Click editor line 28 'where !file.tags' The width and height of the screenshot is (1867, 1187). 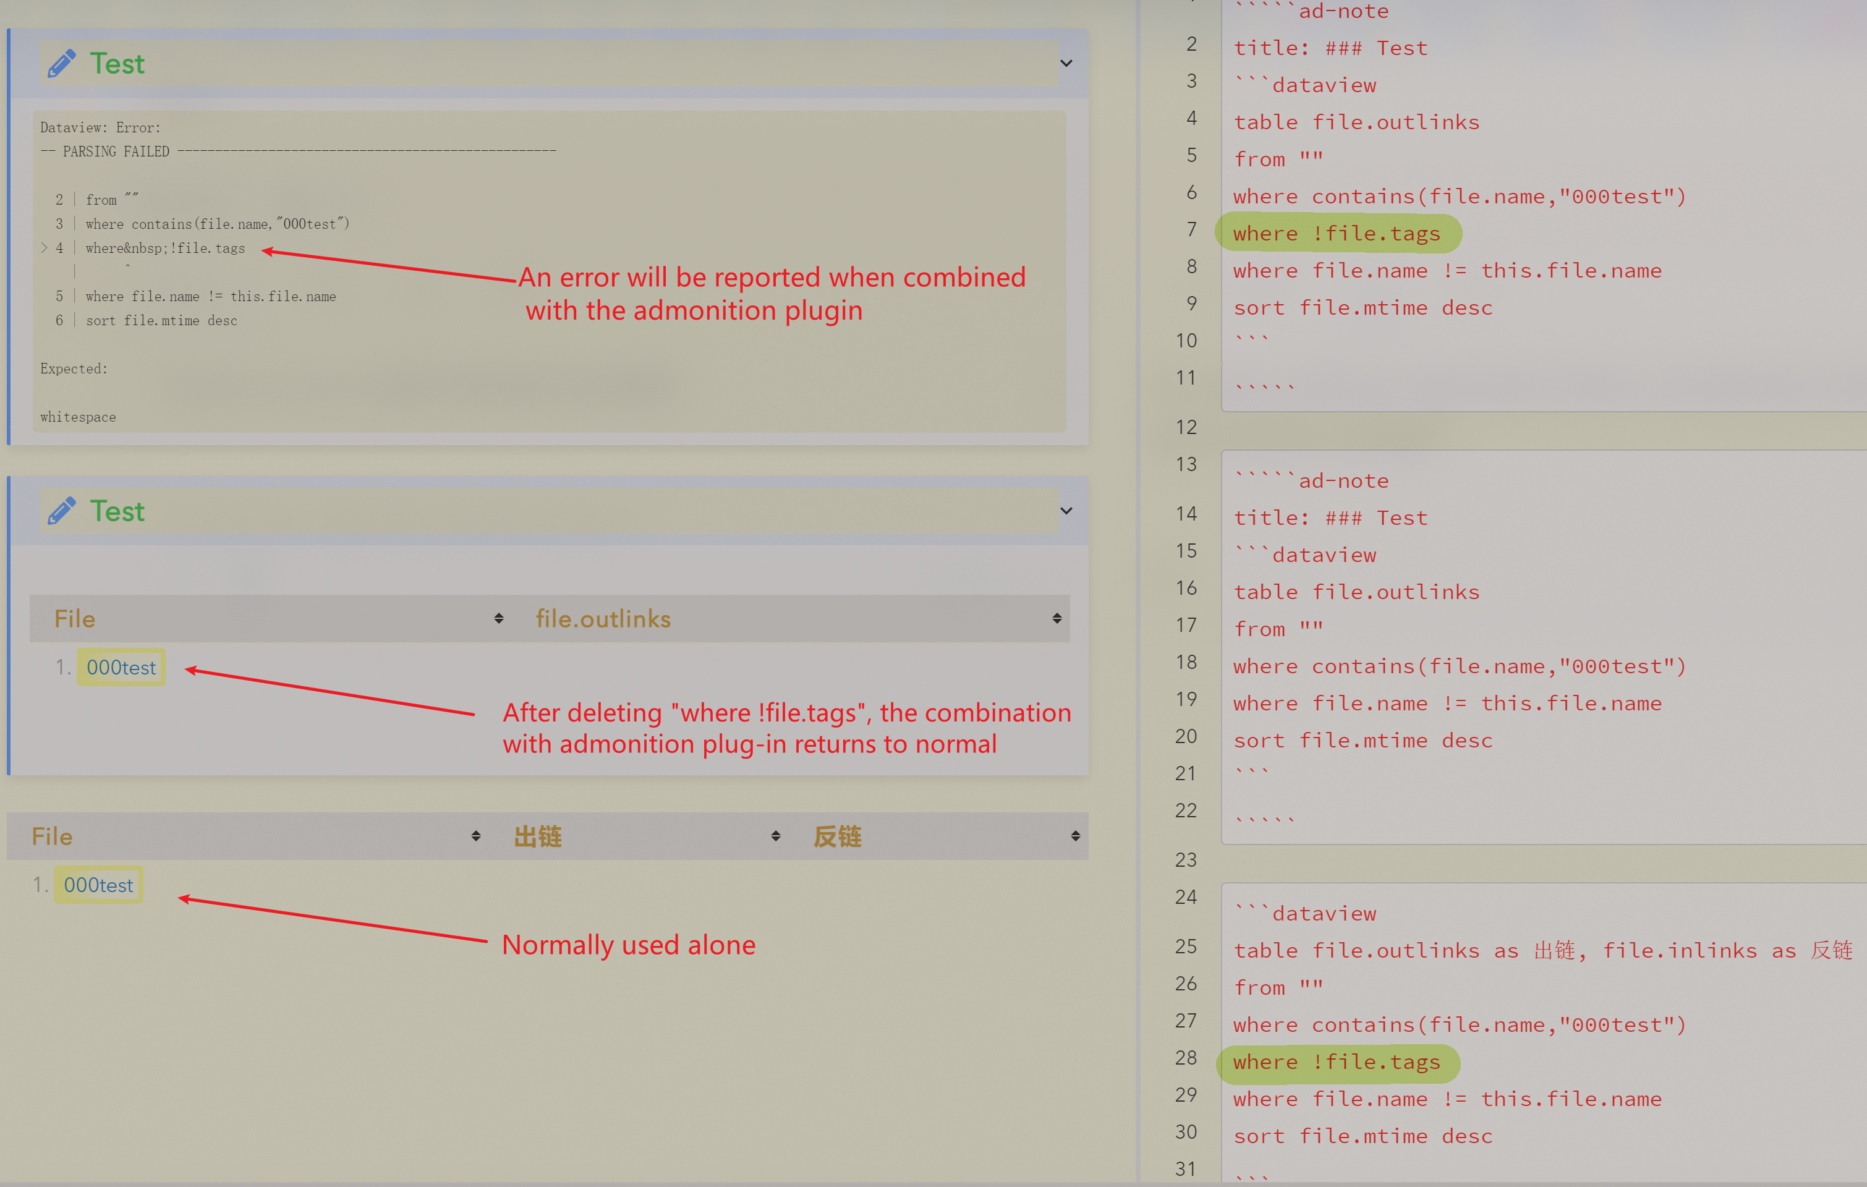click(1337, 1062)
